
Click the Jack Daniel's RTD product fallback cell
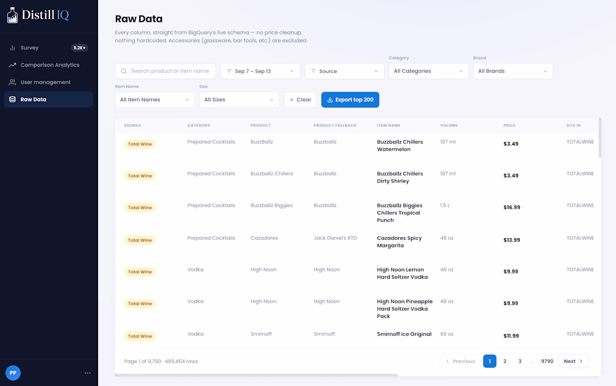(335, 238)
